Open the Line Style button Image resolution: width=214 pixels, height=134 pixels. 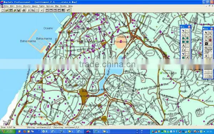(188, 54)
